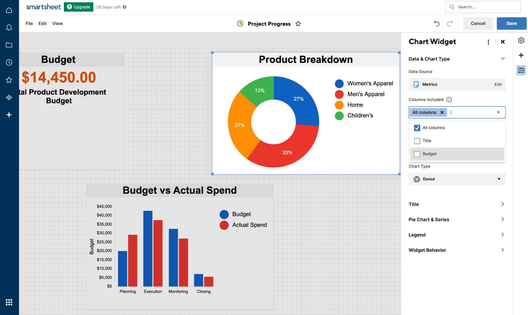Check the Budget column checkbox
Image resolution: width=528 pixels, height=315 pixels.
[x=417, y=154]
